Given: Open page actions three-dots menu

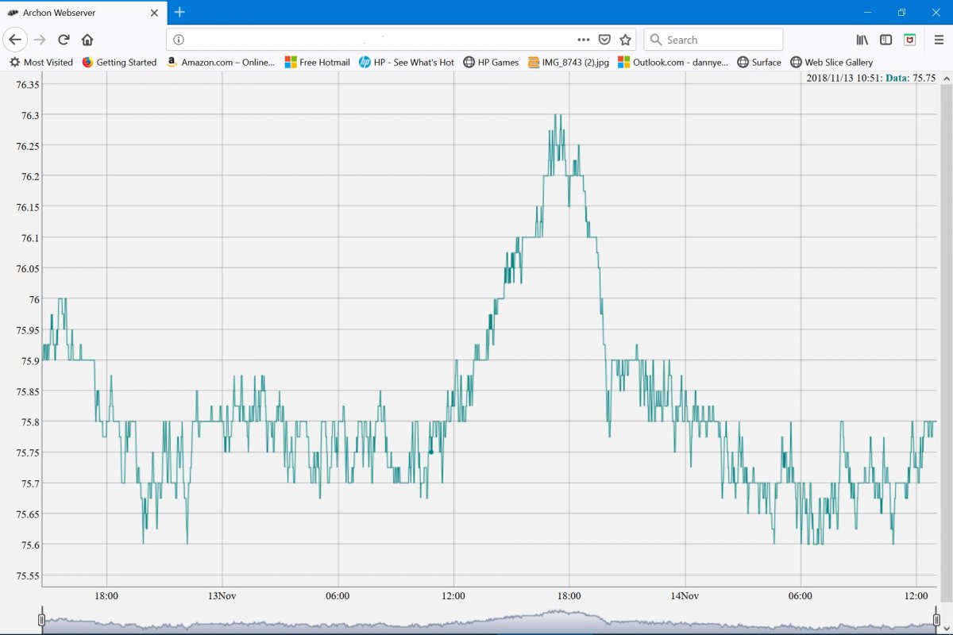Looking at the screenshot, I should coord(584,40).
